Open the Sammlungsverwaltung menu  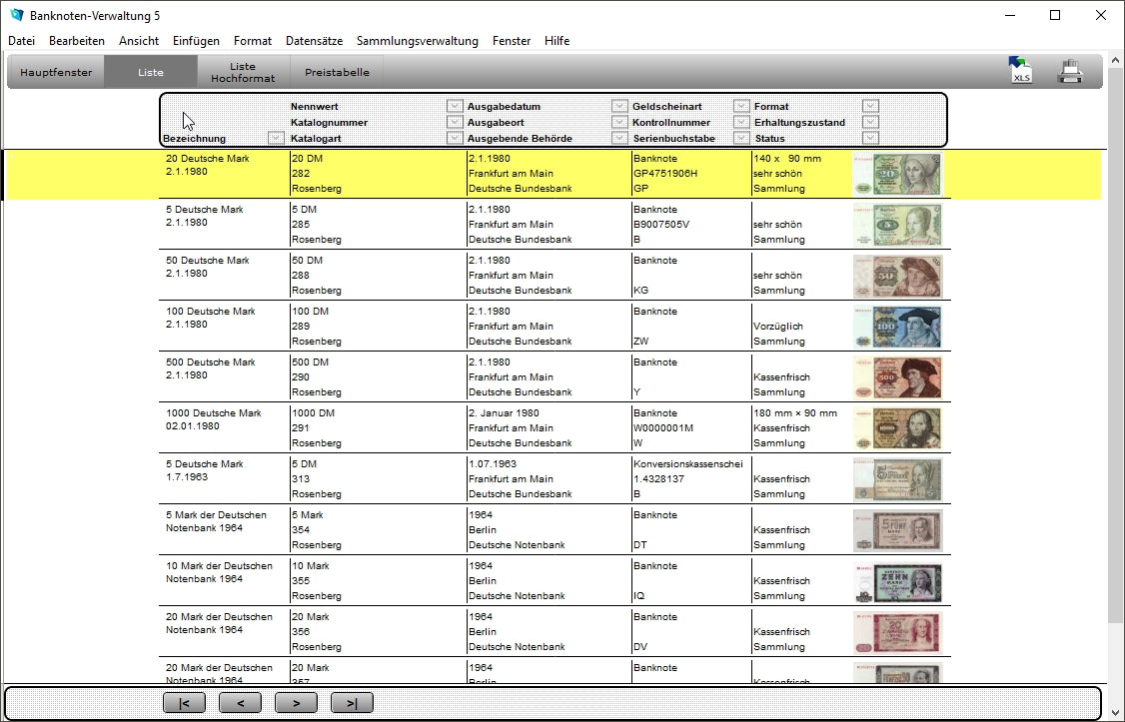click(x=417, y=41)
